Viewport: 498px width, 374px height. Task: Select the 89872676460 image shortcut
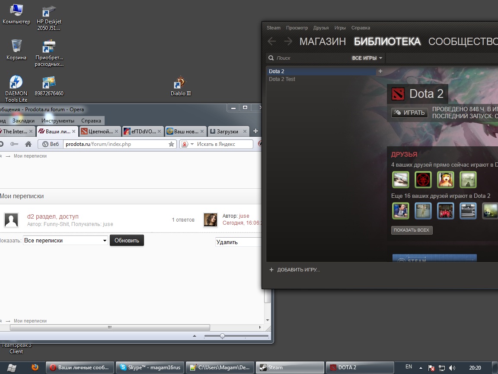[49, 86]
